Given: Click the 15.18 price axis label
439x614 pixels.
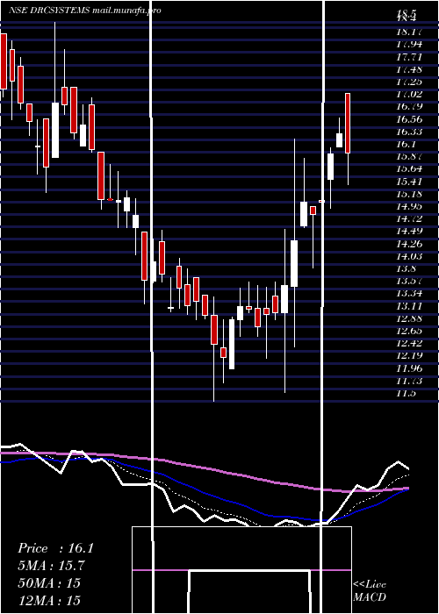Looking at the screenshot, I should (409, 194).
